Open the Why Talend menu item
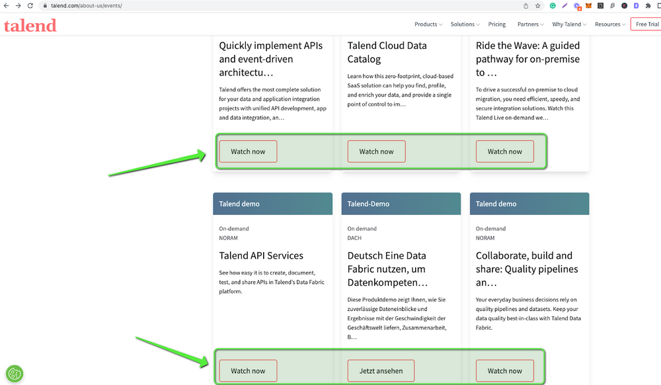The image size is (661, 385). coord(568,24)
